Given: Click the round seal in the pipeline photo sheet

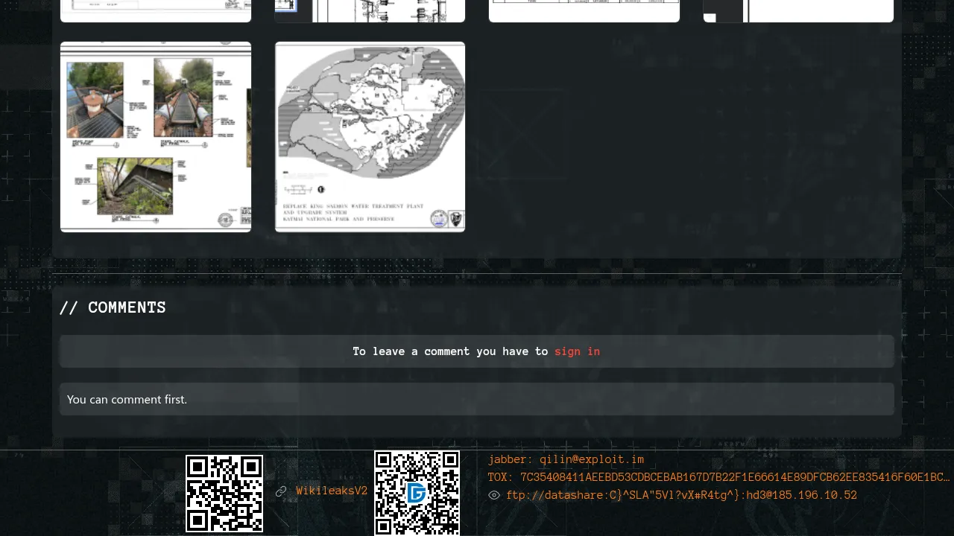Looking at the screenshot, I should [x=225, y=220].
